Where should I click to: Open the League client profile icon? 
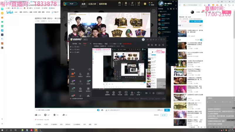[x=120, y=3]
